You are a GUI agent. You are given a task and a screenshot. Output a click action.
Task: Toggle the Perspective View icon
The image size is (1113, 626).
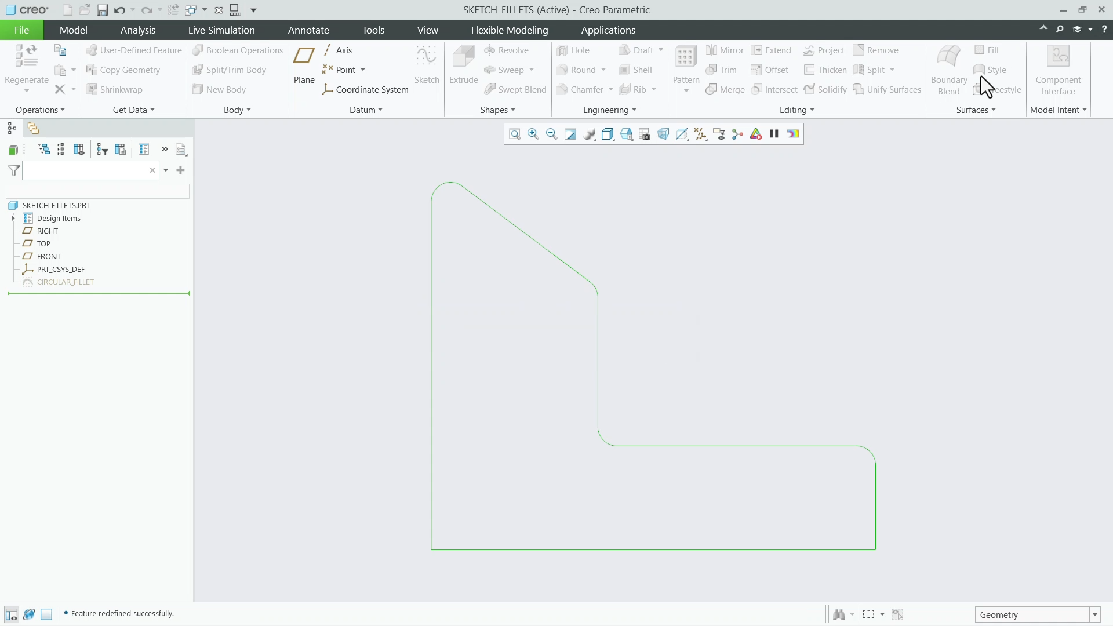[663, 134]
